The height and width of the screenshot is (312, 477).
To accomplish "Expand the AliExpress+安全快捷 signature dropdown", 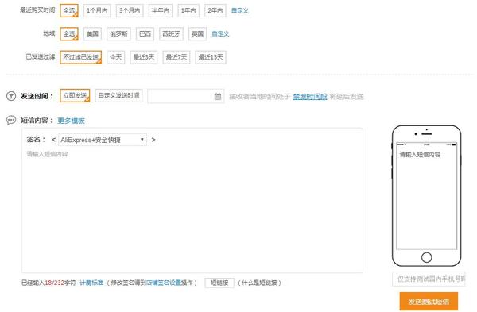I will pos(103,140).
